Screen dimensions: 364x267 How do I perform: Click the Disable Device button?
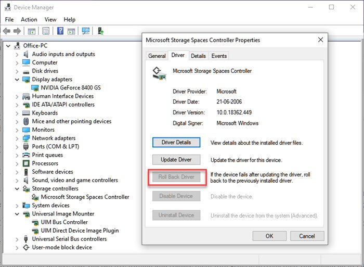tap(176, 196)
